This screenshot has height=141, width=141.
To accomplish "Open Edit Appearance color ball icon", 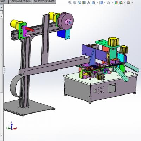I will click(116, 2).
